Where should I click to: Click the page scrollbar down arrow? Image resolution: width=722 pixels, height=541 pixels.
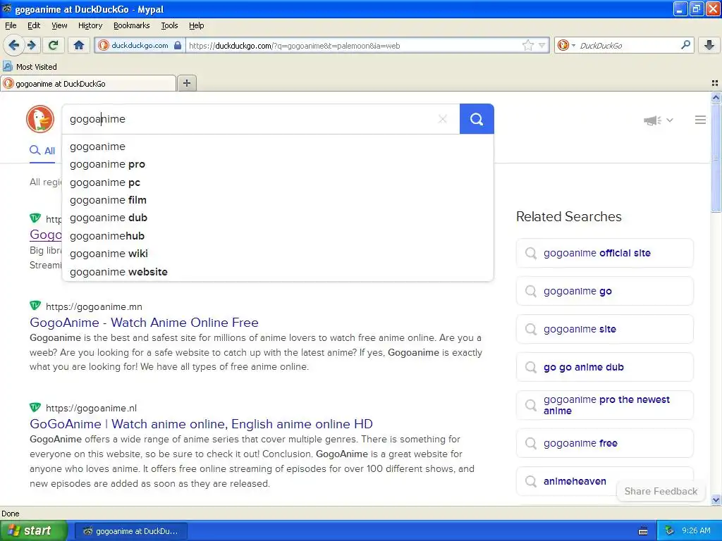716,500
